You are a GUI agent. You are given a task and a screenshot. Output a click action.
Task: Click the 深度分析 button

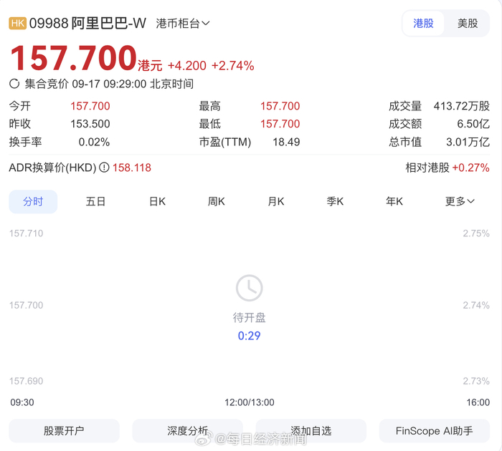click(x=188, y=430)
